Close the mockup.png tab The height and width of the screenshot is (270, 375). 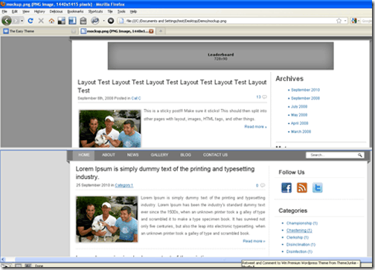[x=151, y=31]
